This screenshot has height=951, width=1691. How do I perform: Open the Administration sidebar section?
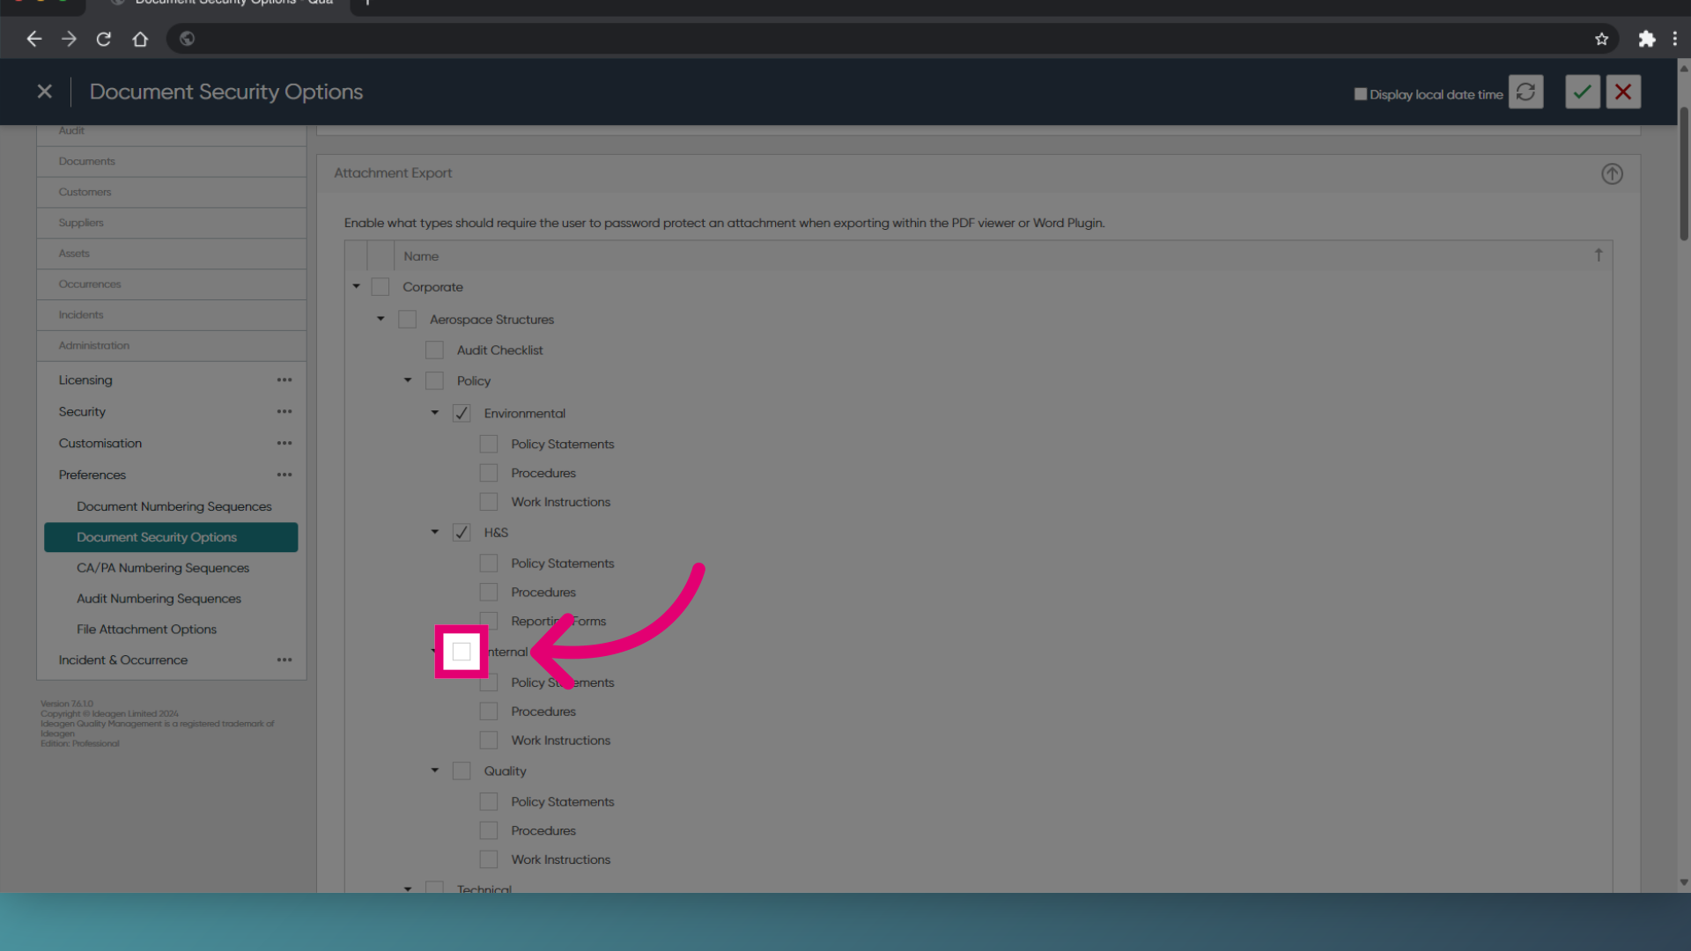(172, 346)
